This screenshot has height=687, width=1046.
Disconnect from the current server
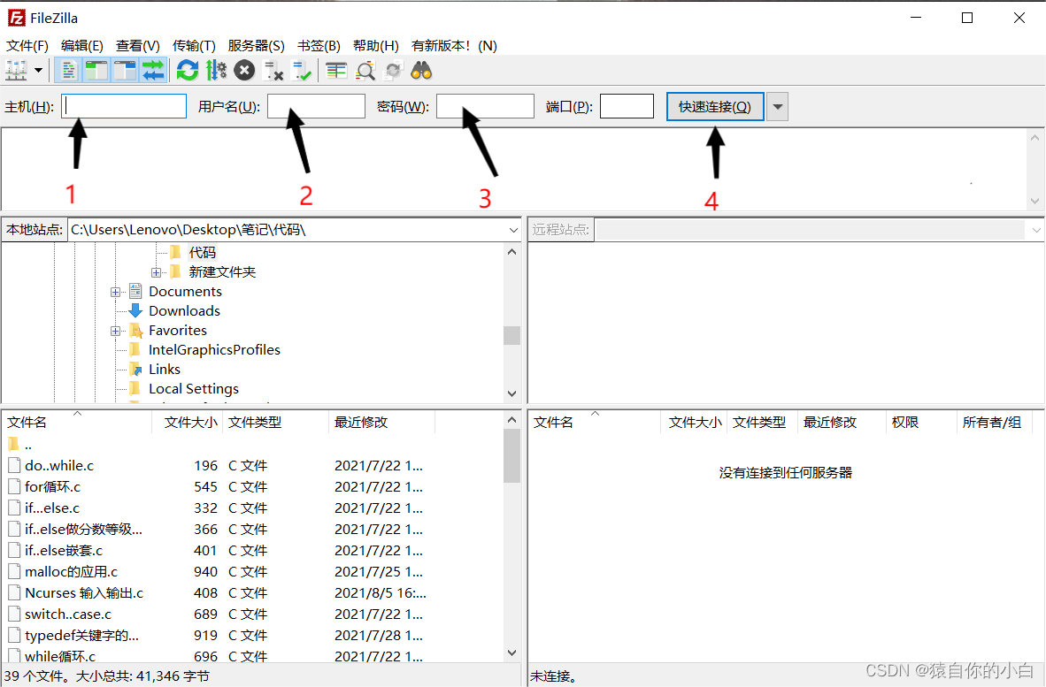pyautogui.click(x=273, y=70)
